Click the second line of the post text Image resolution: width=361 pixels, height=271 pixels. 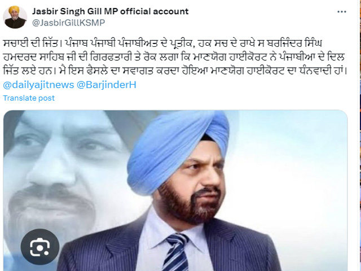pyautogui.click(x=174, y=57)
